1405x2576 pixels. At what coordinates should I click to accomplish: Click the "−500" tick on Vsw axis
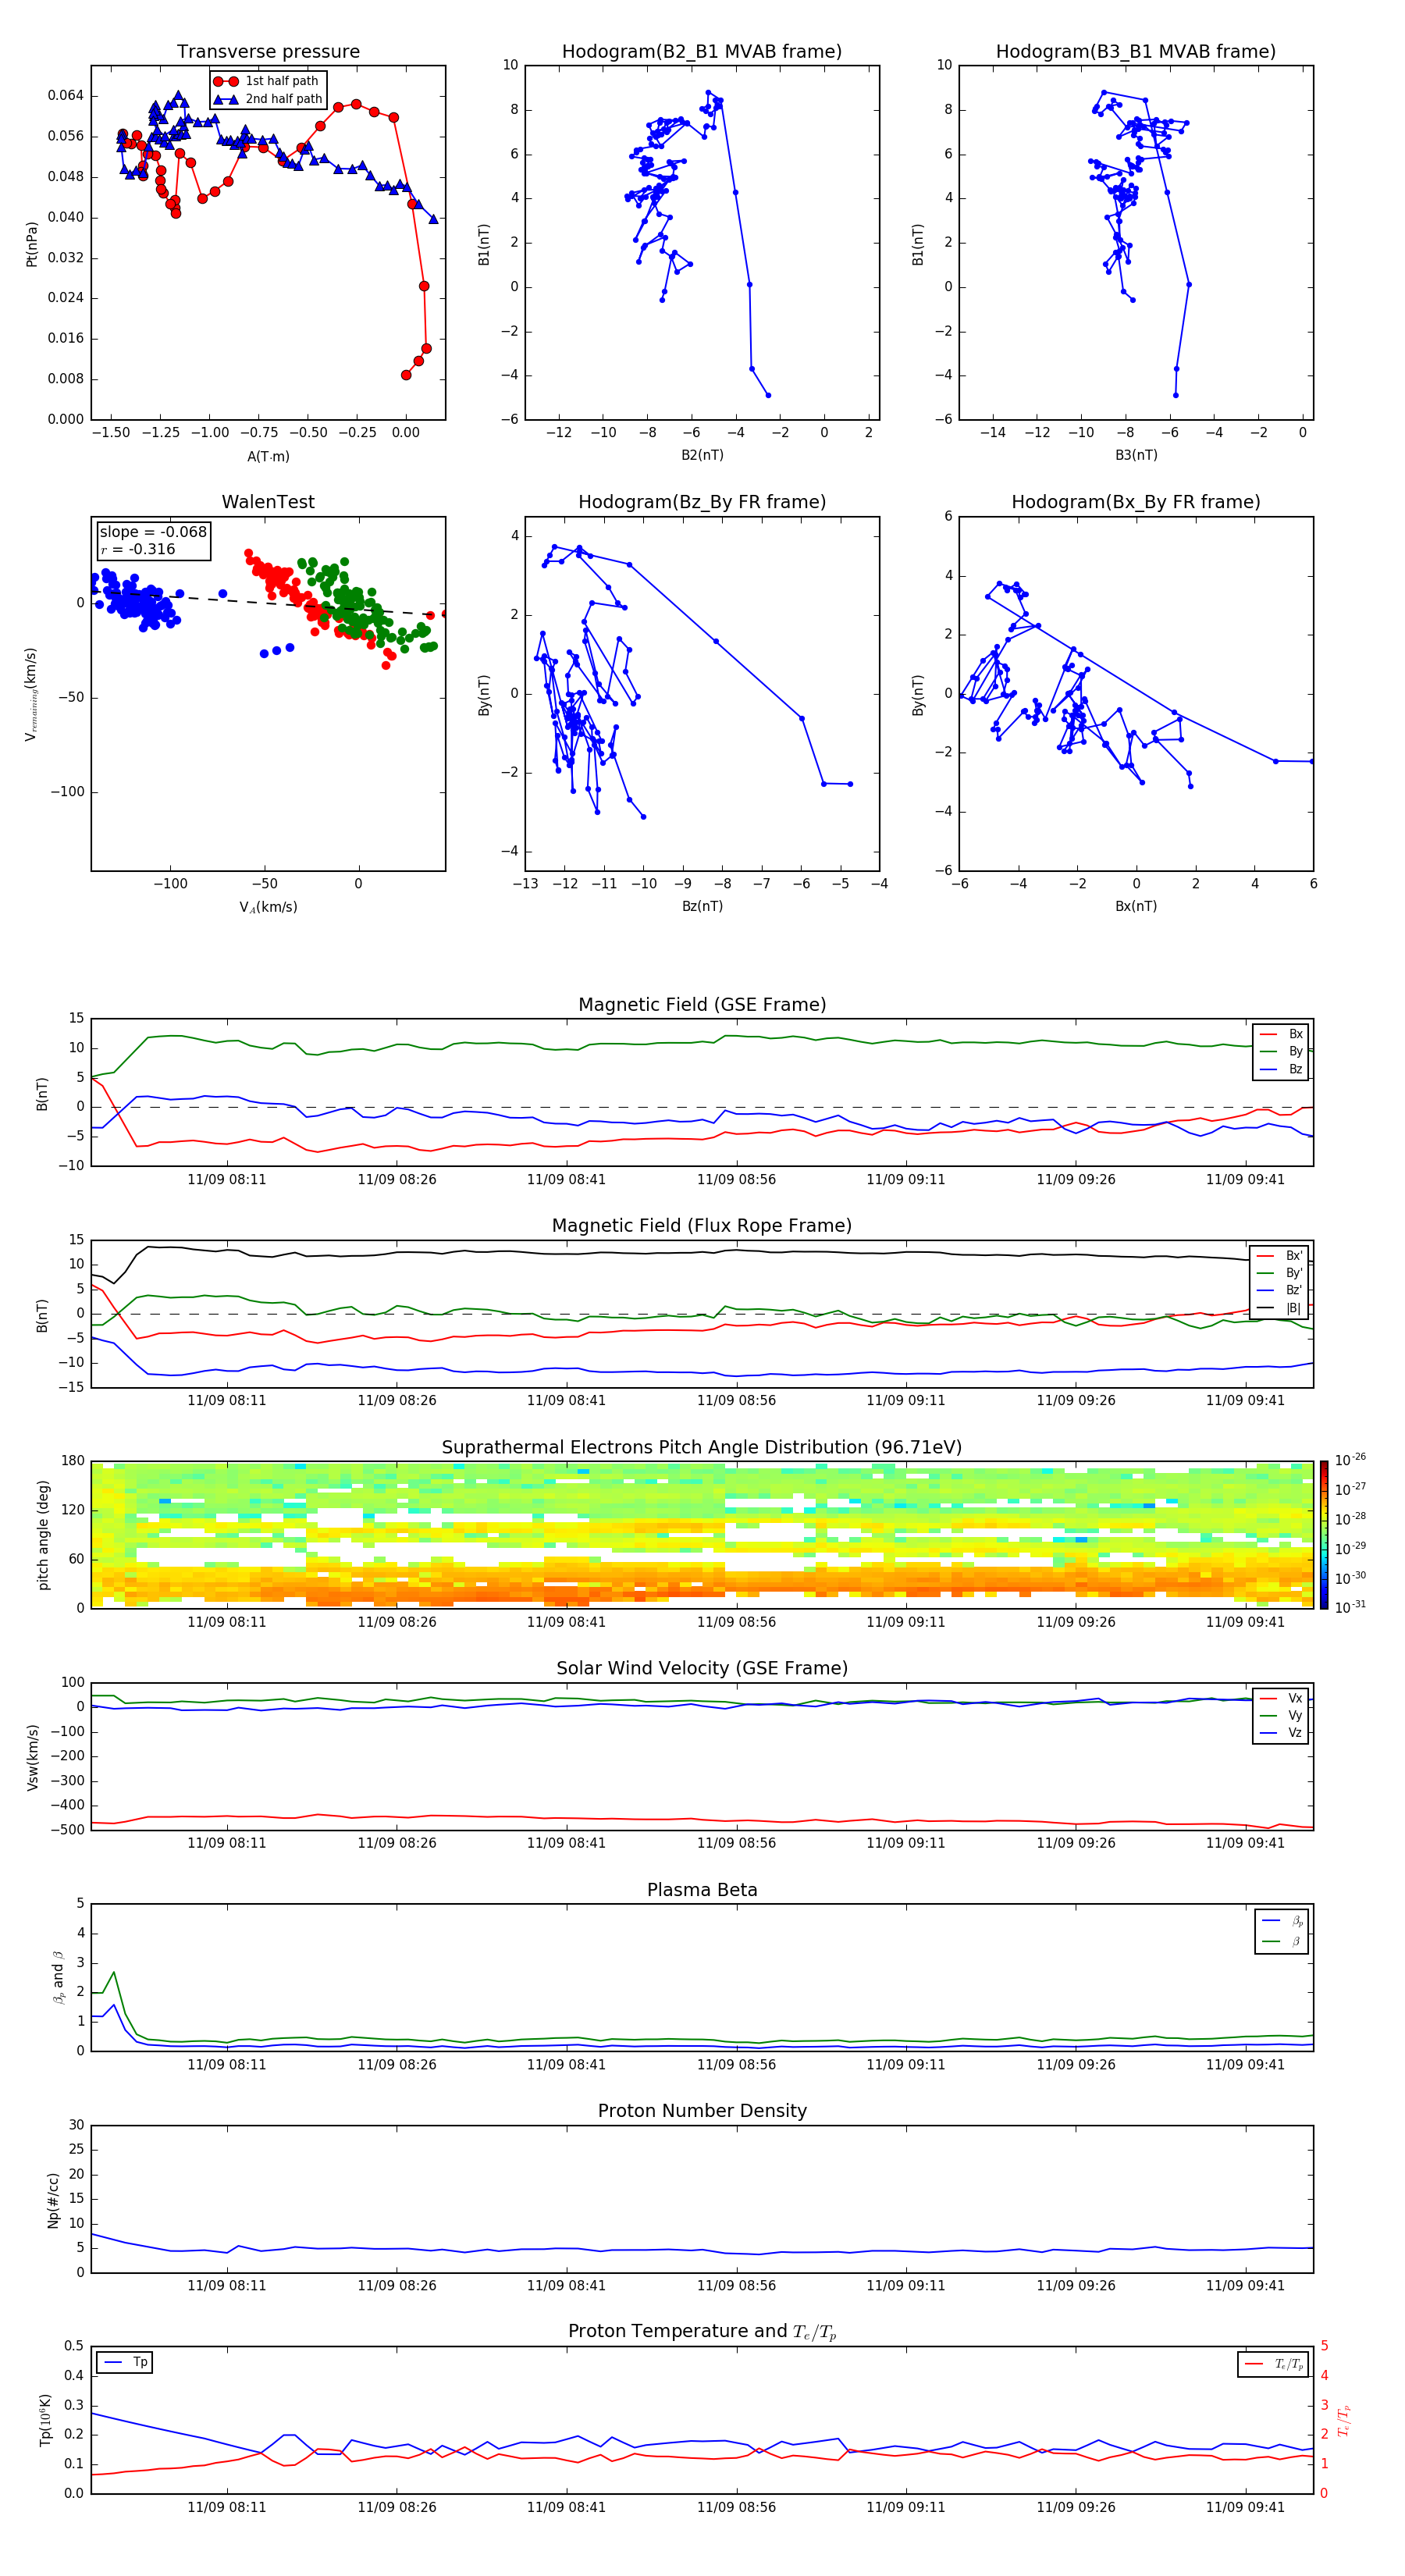pyautogui.click(x=66, y=1830)
